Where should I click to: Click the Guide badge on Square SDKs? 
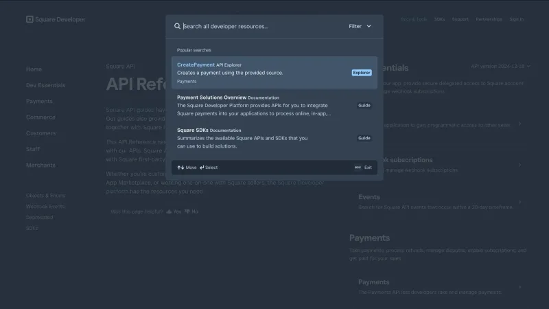pyautogui.click(x=364, y=138)
